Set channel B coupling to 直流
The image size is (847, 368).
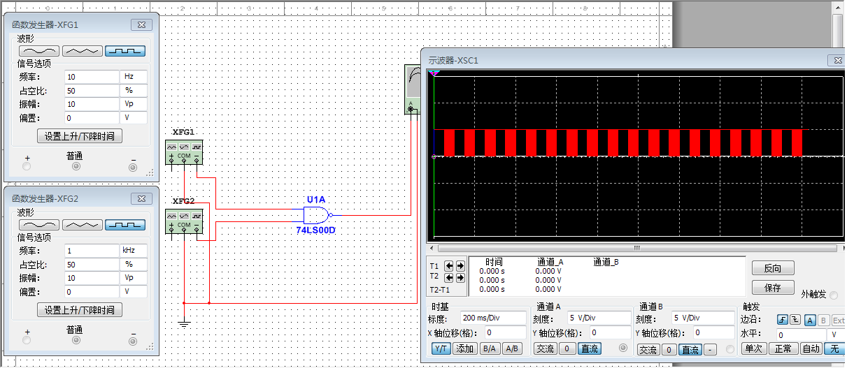click(690, 349)
